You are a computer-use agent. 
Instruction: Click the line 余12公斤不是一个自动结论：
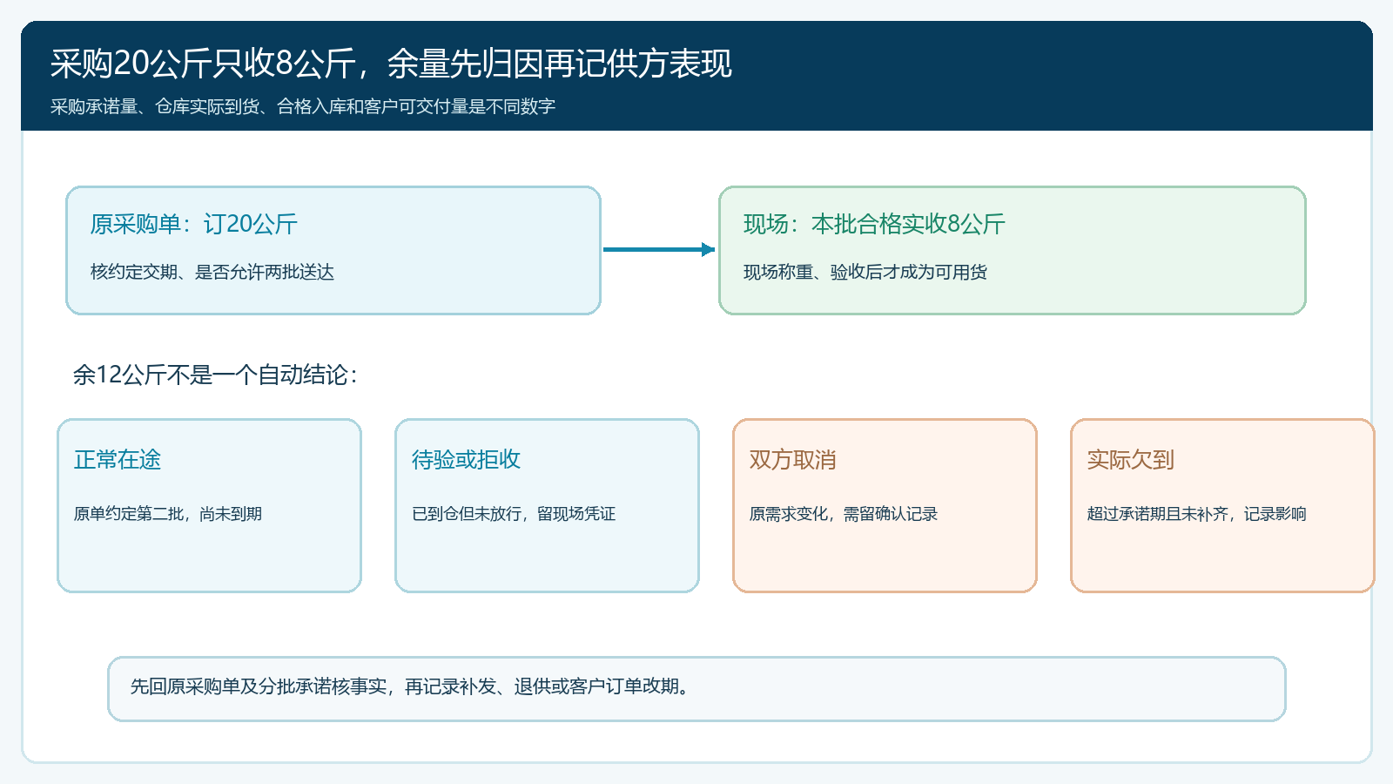coord(215,375)
